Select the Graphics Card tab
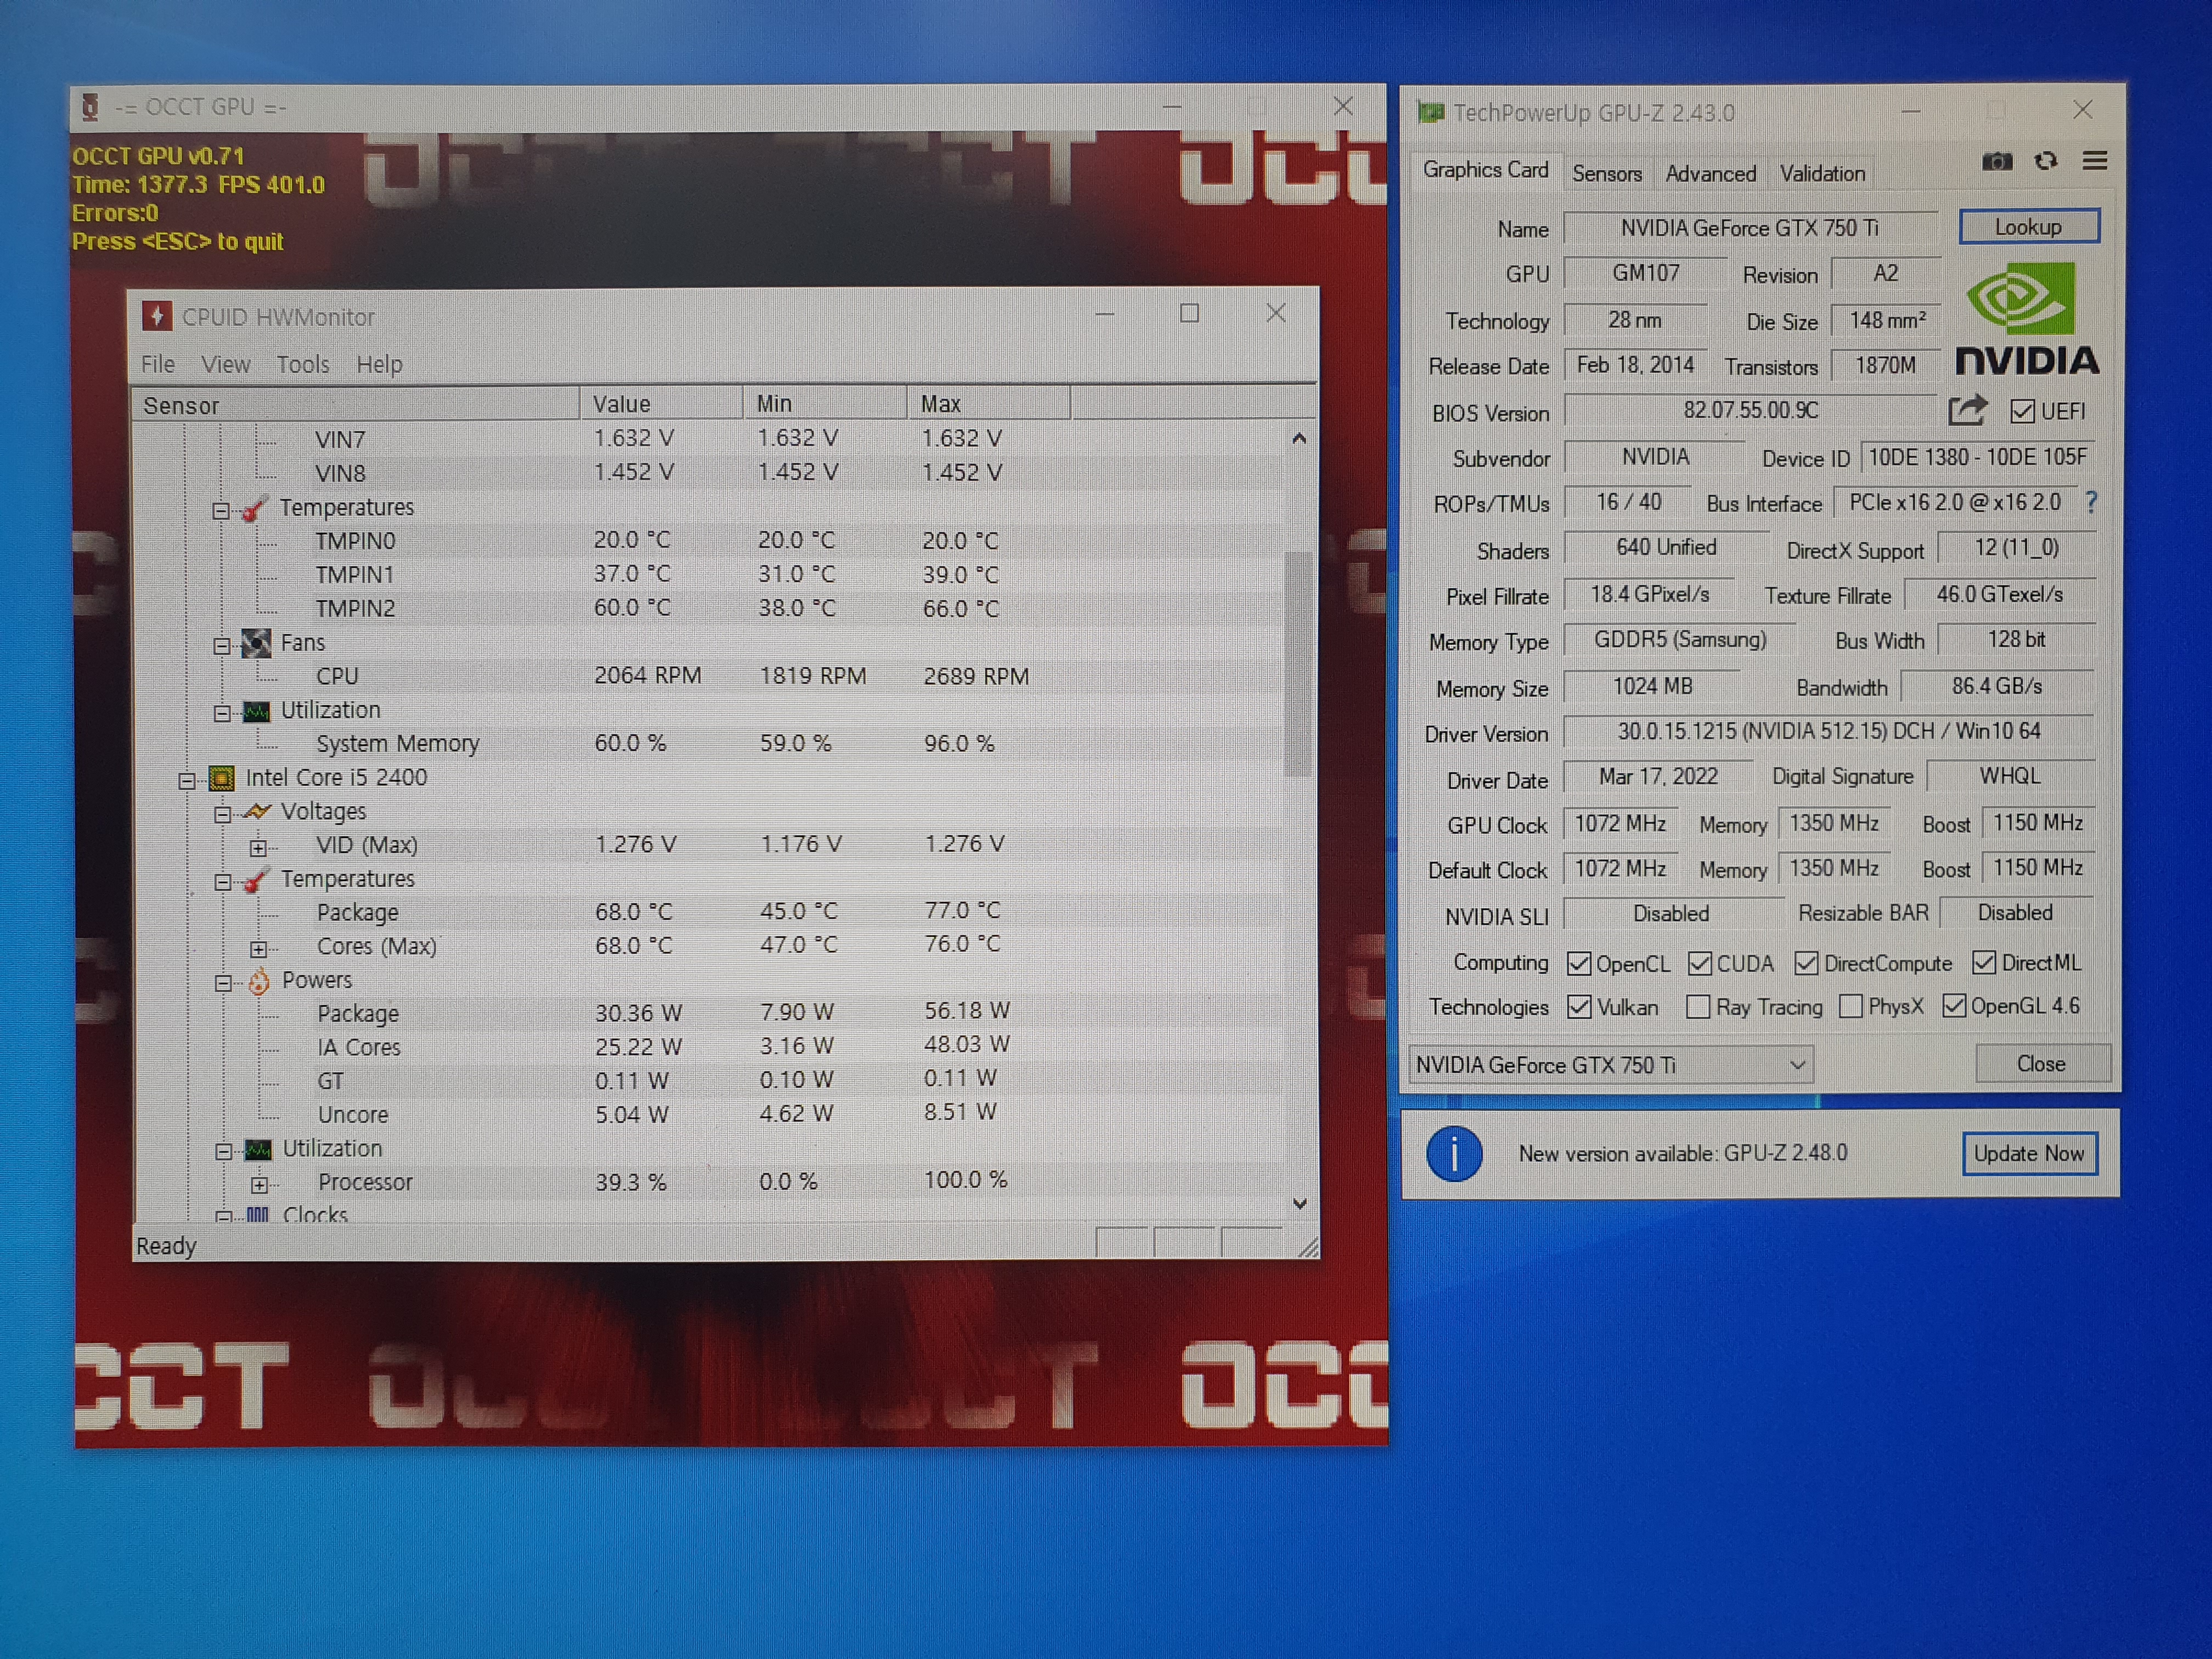This screenshot has width=2212, height=1659. [x=1485, y=170]
